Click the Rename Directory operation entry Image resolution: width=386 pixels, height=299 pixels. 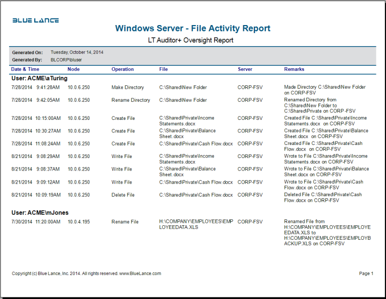(131, 100)
